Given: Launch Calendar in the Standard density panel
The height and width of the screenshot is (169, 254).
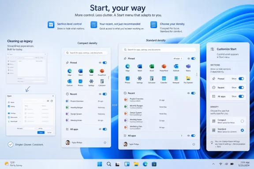Looking at the screenshot, I should tap(164, 78).
